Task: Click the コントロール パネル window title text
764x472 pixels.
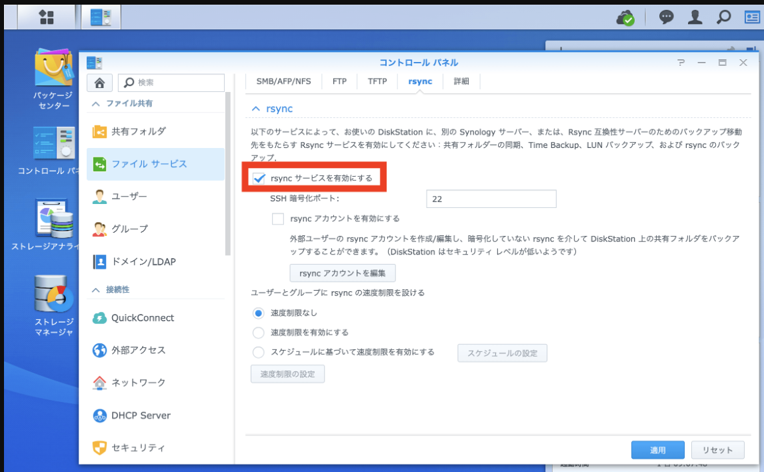Action: click(419, 63)
